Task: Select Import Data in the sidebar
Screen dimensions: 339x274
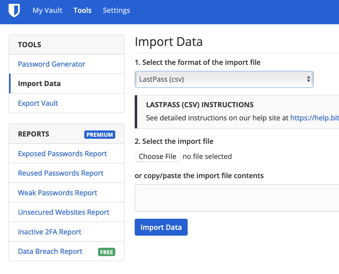Action: pyautogui.click(x=67, y=84)
